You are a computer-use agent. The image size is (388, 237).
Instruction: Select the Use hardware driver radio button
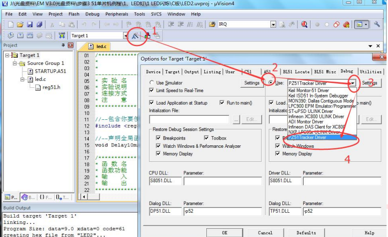(271, 82)
